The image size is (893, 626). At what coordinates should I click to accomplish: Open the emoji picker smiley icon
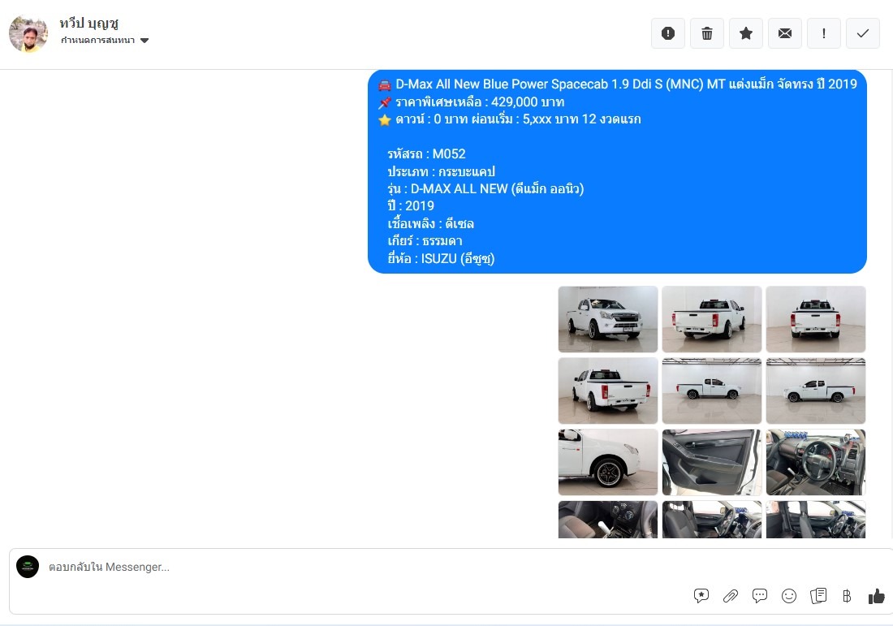pyautogui.click(x=789, y=596)
